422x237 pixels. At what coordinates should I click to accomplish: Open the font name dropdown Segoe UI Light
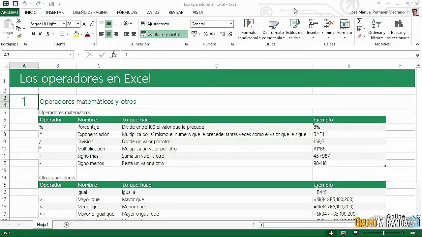(64, 24)
